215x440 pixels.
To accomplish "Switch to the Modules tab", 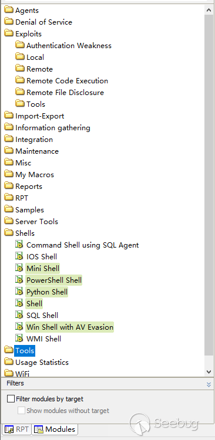I will click(x=55, y=429).
